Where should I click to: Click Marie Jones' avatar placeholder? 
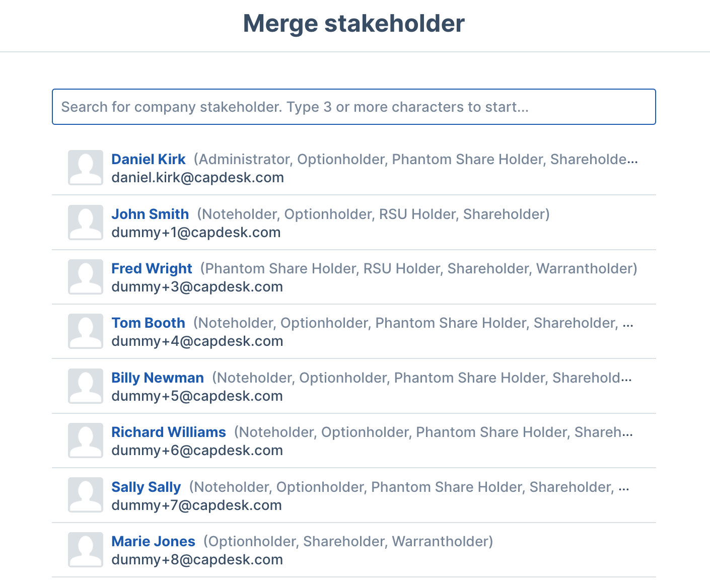(86, 550)
